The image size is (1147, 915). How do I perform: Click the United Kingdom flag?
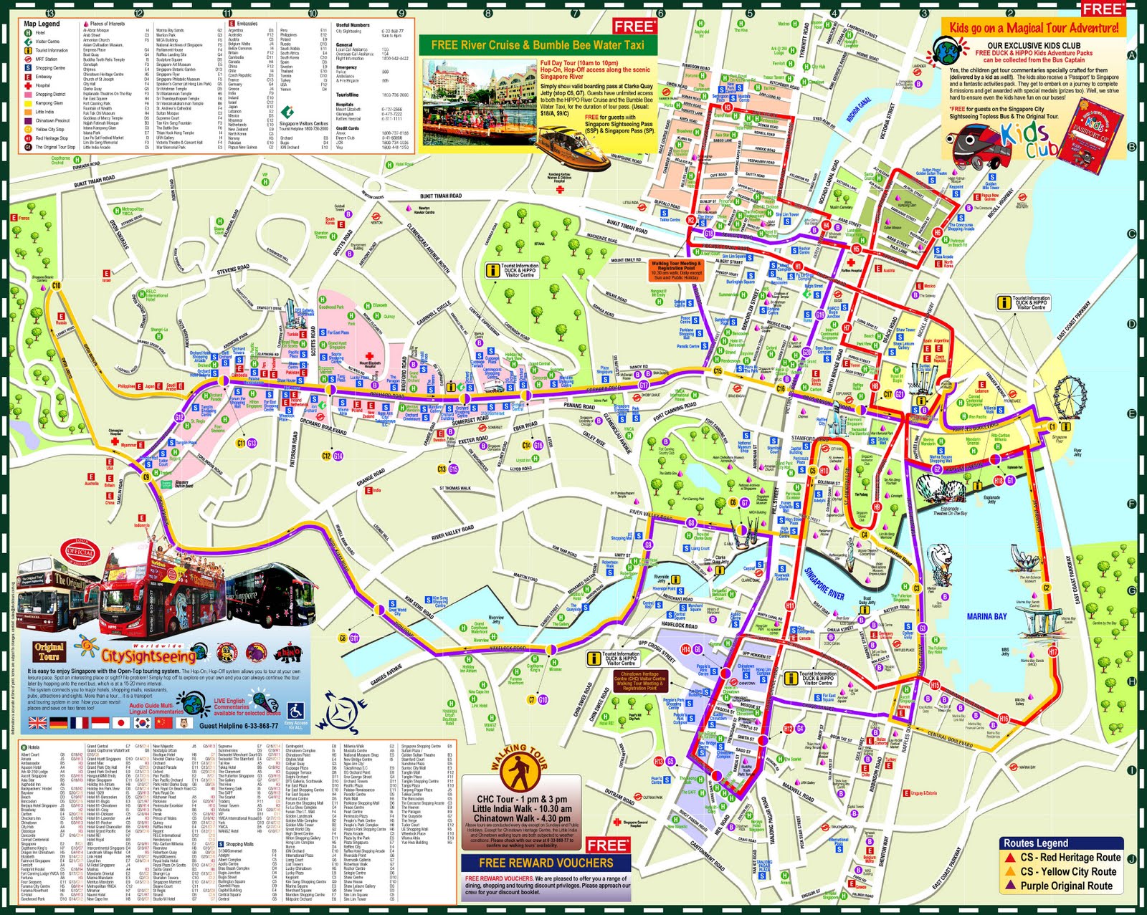[x=38, y=723]
